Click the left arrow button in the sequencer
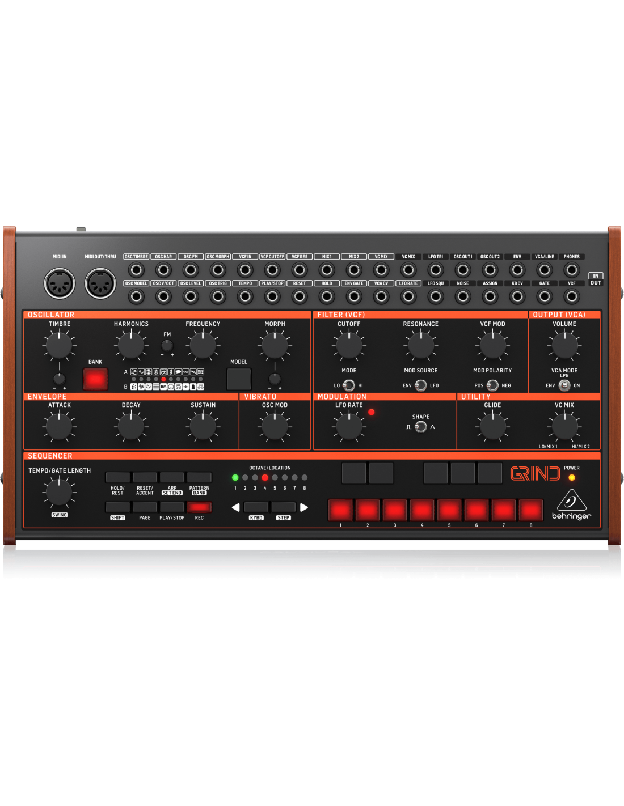Viewport: 624px width, 806px height. click(x=235, y=507)
